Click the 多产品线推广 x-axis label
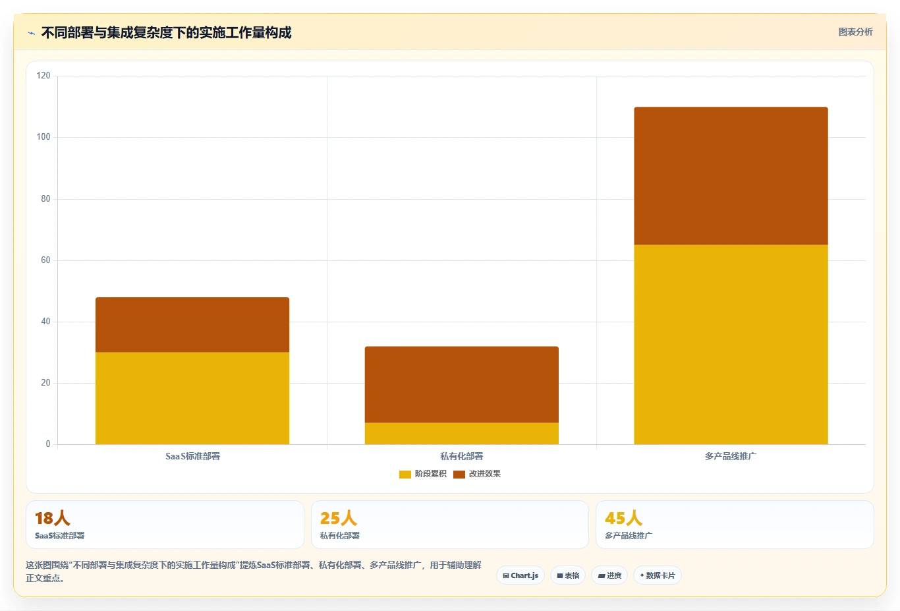 [731, 456]
